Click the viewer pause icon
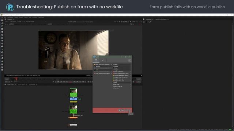The image size is (234, 131). [x=131, y=22]
